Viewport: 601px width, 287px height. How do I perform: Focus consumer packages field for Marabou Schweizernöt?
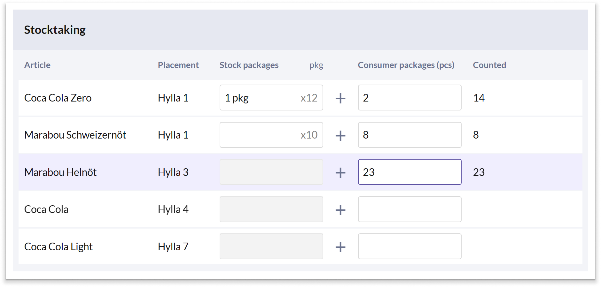[x=410, y=135]
